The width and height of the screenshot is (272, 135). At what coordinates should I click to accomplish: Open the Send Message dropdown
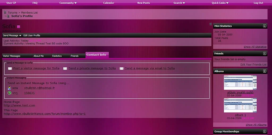[12, 36]
